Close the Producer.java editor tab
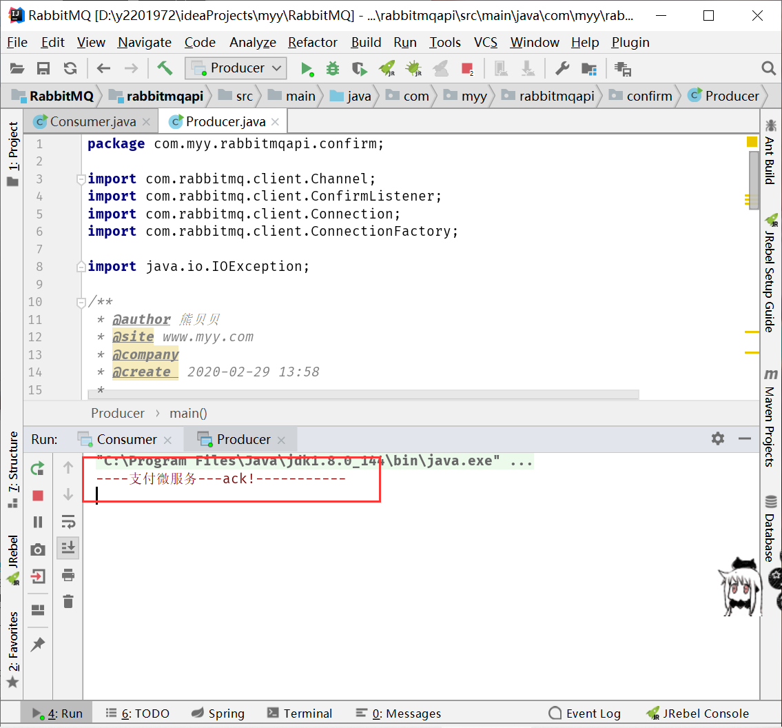The width and height of the screenshot is (782, 728). click(x=276, y=122)
